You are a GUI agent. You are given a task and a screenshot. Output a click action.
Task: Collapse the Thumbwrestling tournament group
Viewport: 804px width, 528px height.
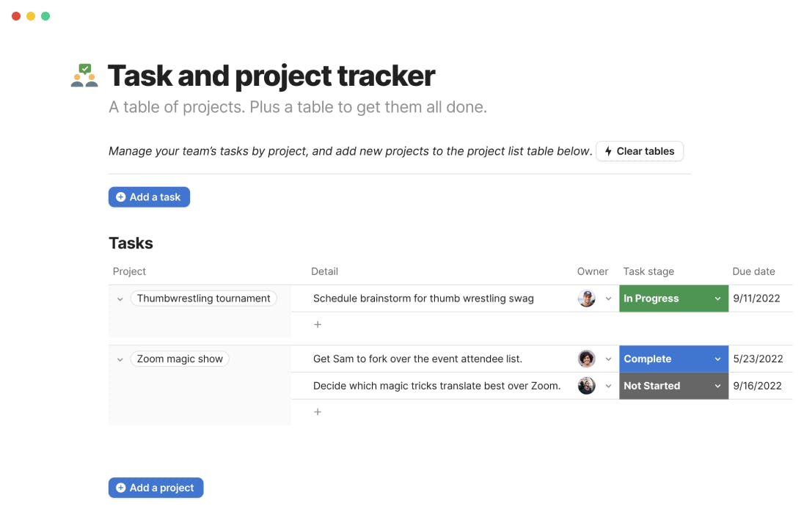tap(120, 299)
